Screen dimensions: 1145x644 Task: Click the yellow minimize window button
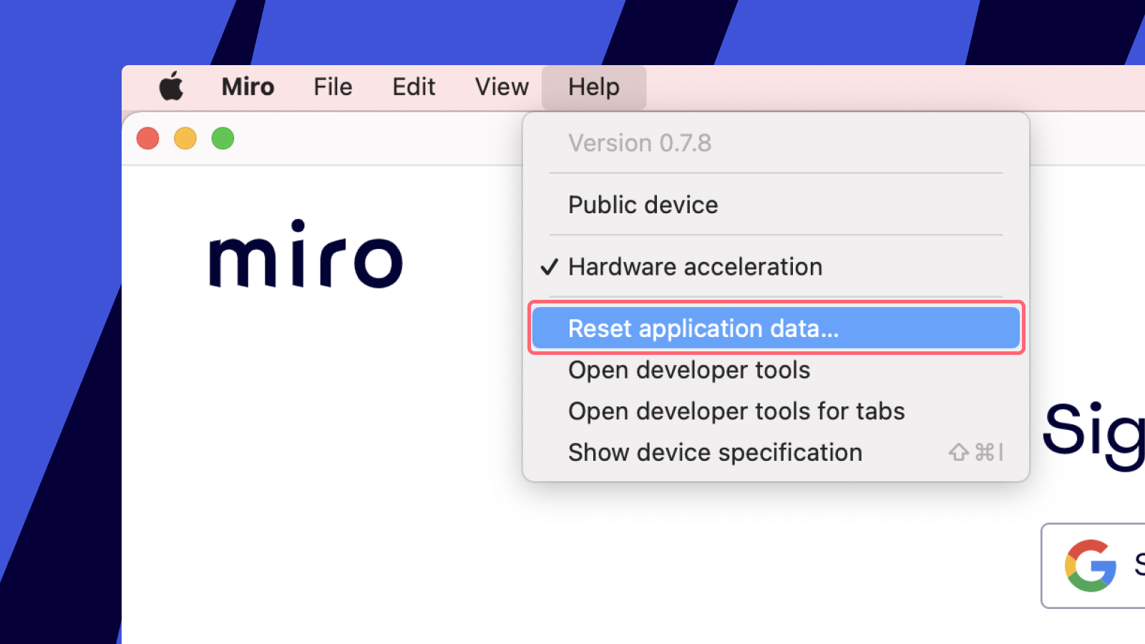point(185,138)
